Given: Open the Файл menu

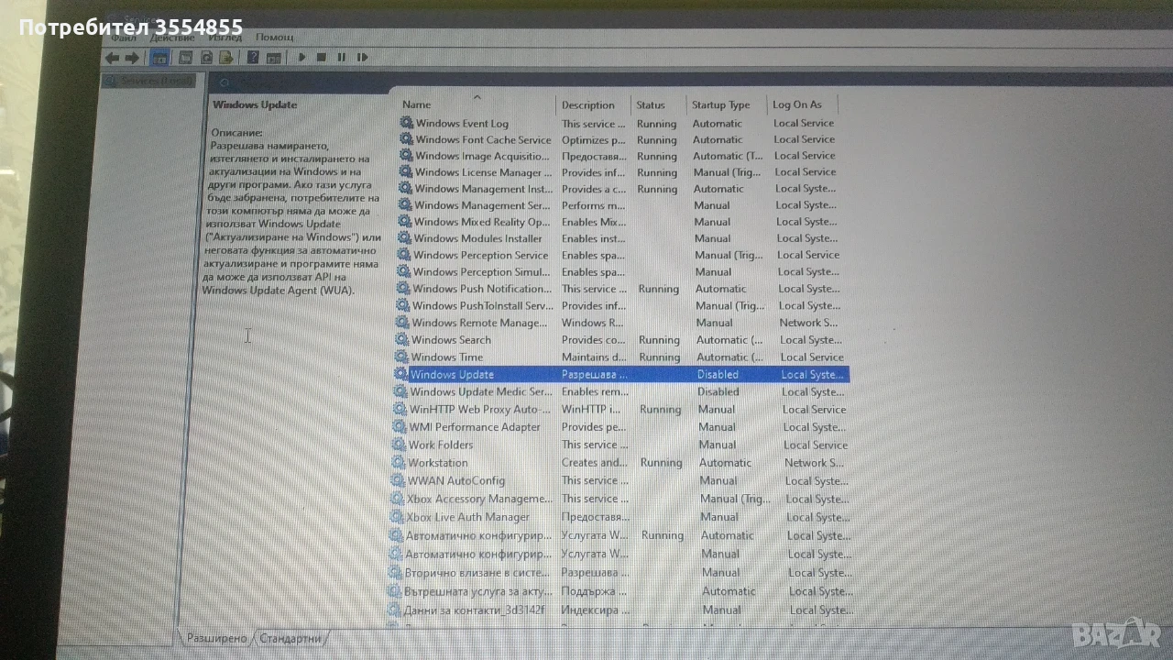Looking at the screenshot, I should pos(124,37).
